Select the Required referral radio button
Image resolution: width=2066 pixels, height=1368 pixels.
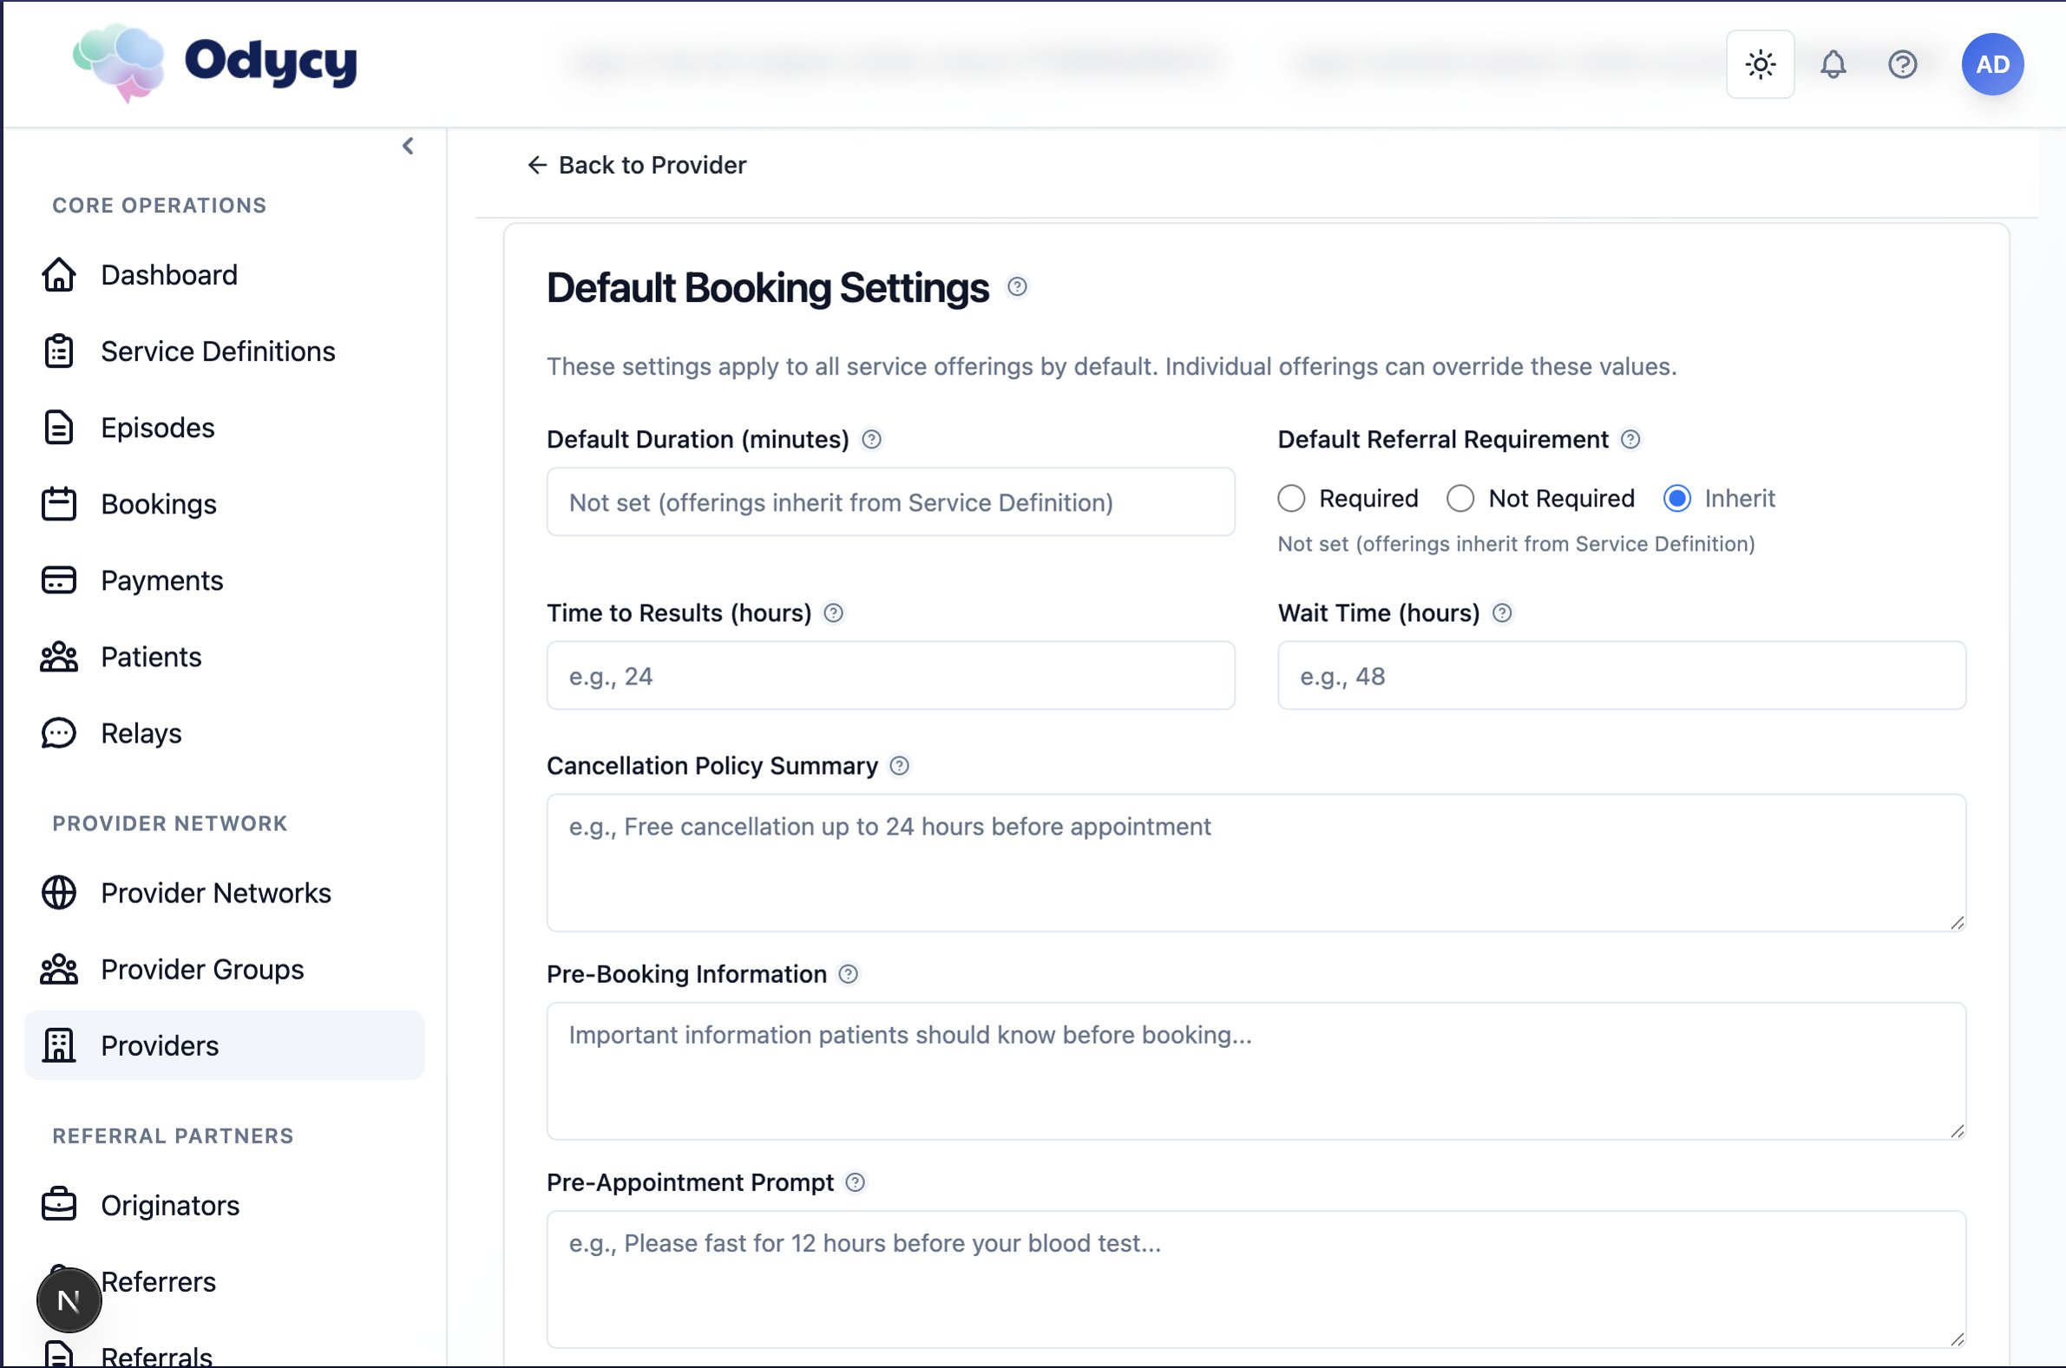point(1291,498)
